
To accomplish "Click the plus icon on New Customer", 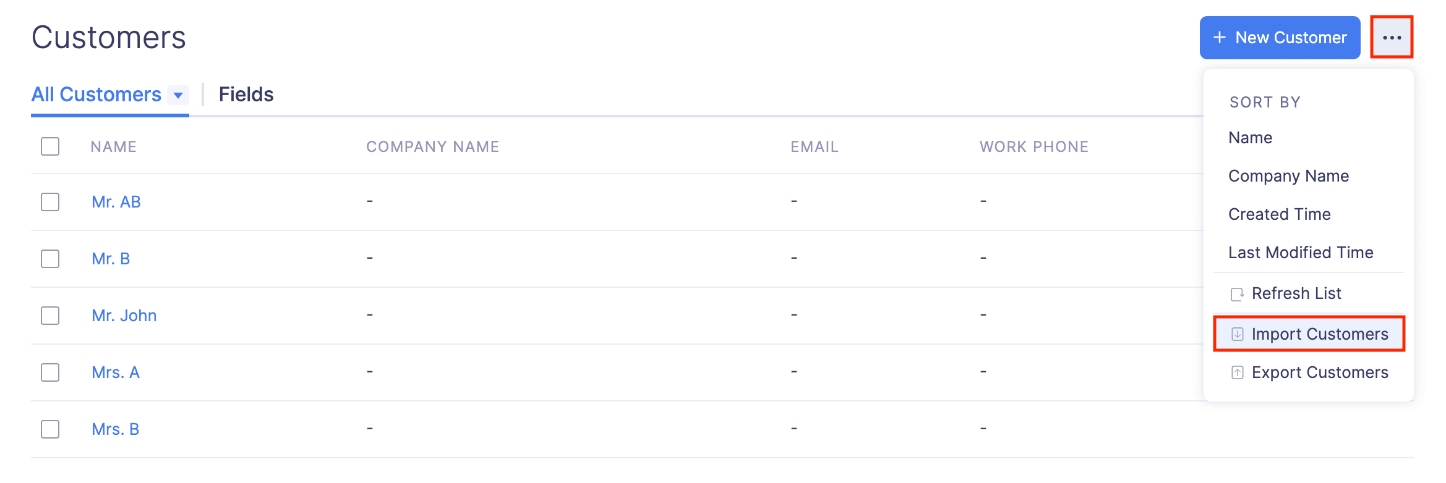I will (1219, 38).
